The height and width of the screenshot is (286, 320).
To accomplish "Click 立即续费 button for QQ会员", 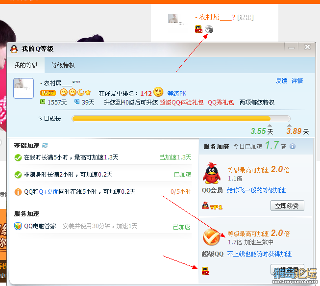I will (287, 206).
